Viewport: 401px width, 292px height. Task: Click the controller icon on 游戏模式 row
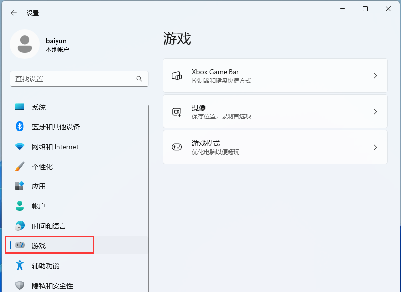[177, 147]
